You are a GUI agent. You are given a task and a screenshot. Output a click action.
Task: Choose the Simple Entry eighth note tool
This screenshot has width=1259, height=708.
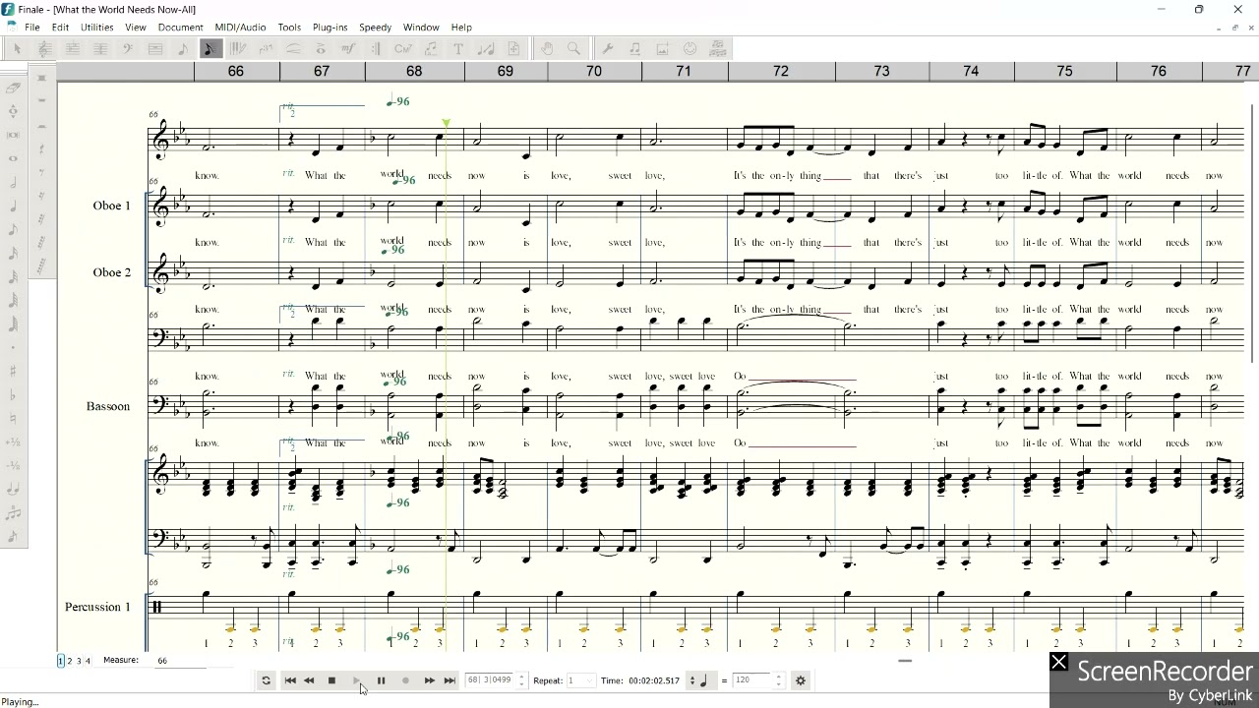pyautogui.click(x=183, y=48)
